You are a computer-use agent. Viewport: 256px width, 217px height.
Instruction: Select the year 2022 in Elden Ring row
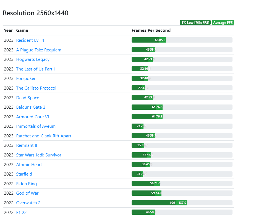coord(9,184)
